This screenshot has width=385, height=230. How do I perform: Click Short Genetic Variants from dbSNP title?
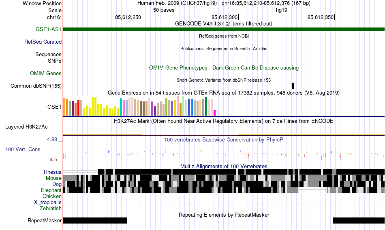pos(224,80)
